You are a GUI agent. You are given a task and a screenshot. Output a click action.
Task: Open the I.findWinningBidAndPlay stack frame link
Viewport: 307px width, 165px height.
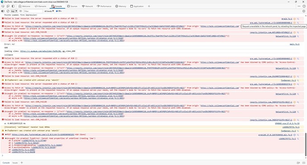[x=50, y=145]
